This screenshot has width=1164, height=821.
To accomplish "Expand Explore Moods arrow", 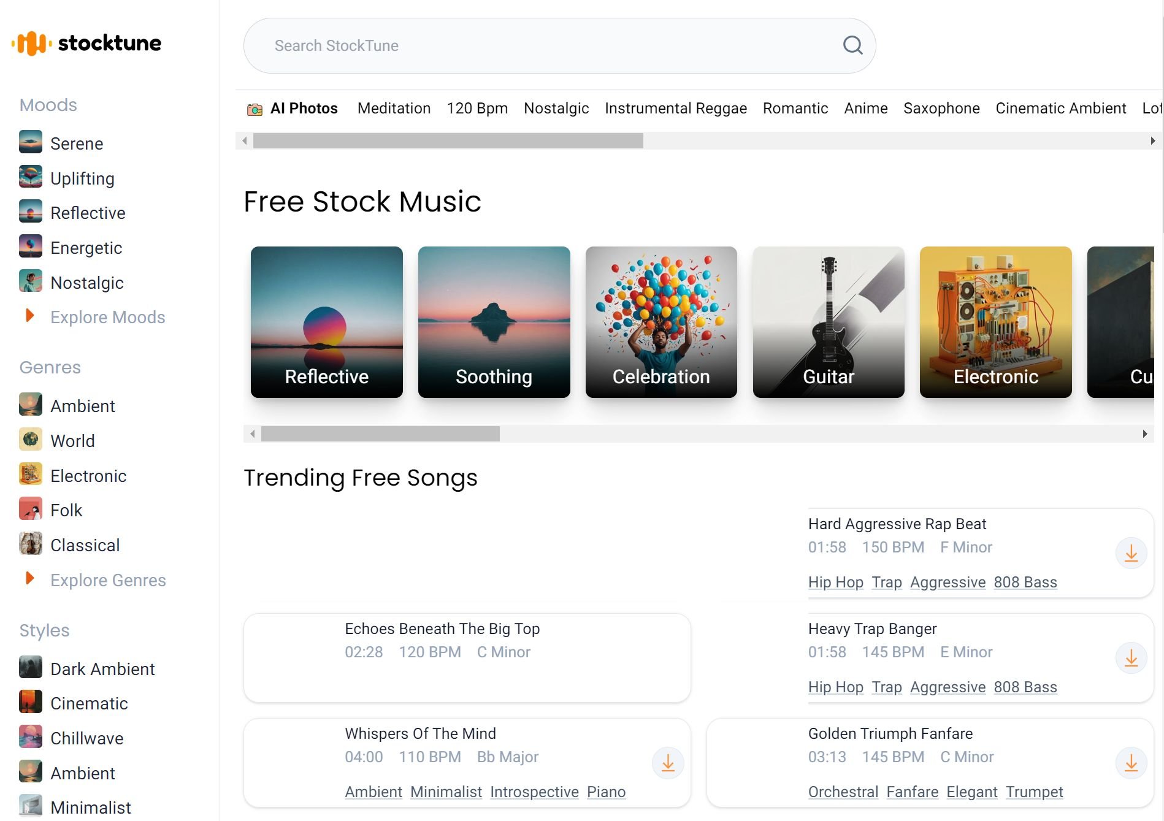I will (x=29, y=316).
